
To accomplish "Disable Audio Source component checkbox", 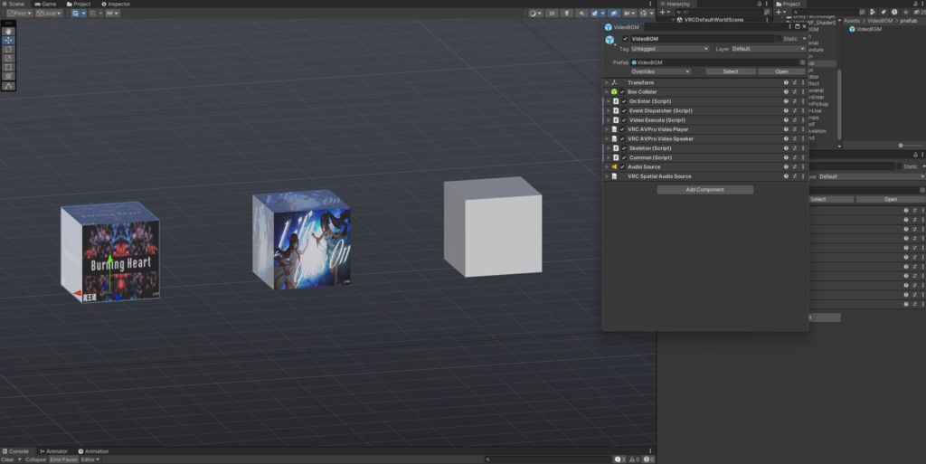I will pyautogui.click(x=622, y=167).
